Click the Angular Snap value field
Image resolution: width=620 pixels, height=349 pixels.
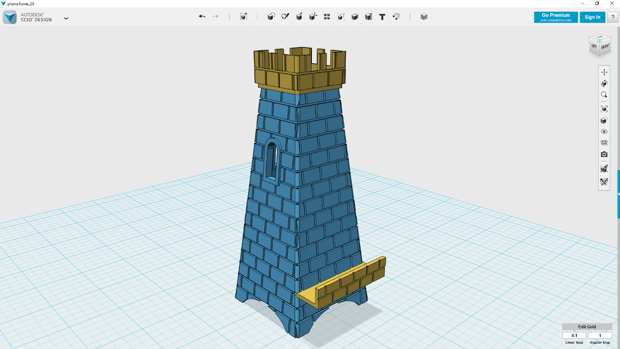pos(600,335)
